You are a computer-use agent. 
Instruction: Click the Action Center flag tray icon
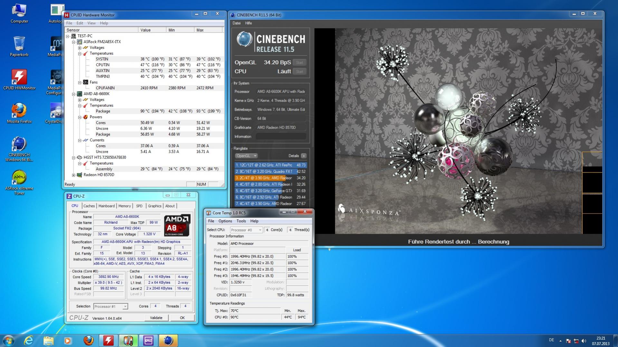tap(568, 341)
